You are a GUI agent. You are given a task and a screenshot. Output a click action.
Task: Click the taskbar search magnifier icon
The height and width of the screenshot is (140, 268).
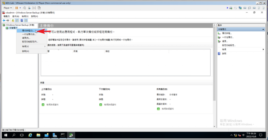(x=14, y=135)
